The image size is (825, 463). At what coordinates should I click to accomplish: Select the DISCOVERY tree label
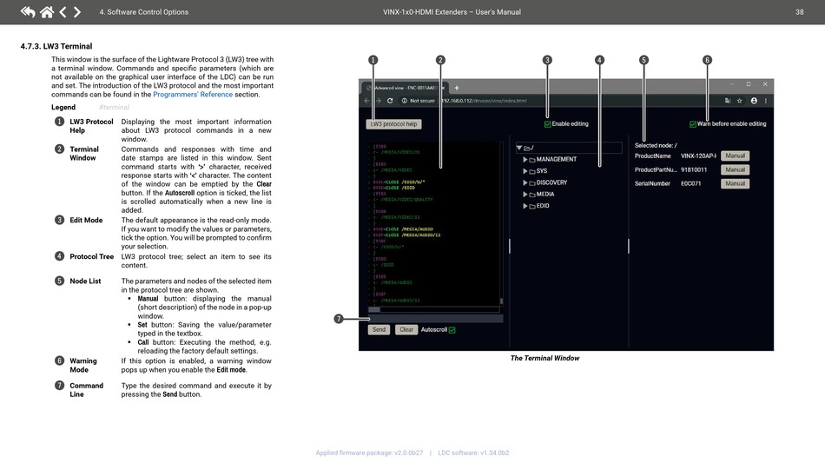coord(551,182)
